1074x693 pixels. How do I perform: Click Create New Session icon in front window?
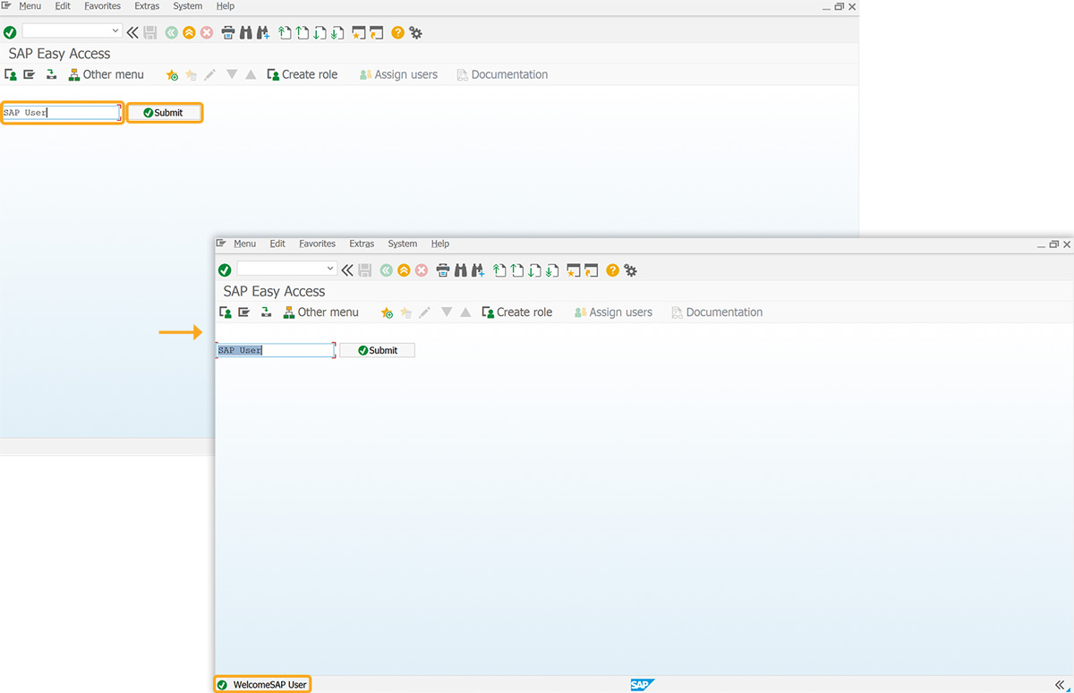point(574,270)
